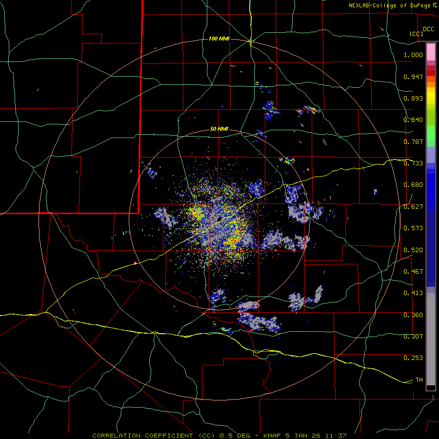The image size is (439, 439).
Task: Click the pink swatch on the color bar
Action: 431,52
